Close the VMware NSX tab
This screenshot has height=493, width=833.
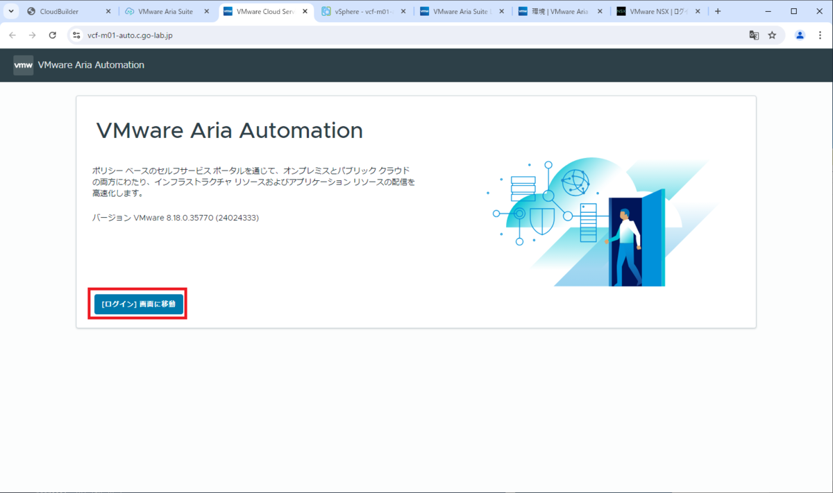click(x=699, y=12)
